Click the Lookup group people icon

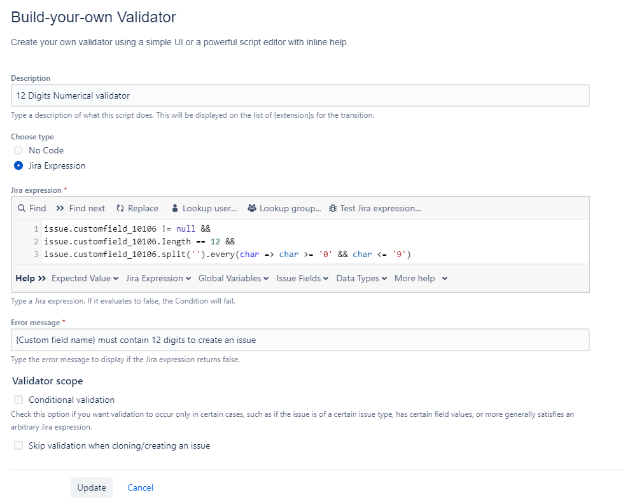(252, 208)
